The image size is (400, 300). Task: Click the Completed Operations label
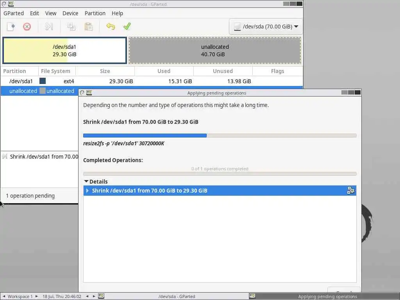(x=113, y=160)
